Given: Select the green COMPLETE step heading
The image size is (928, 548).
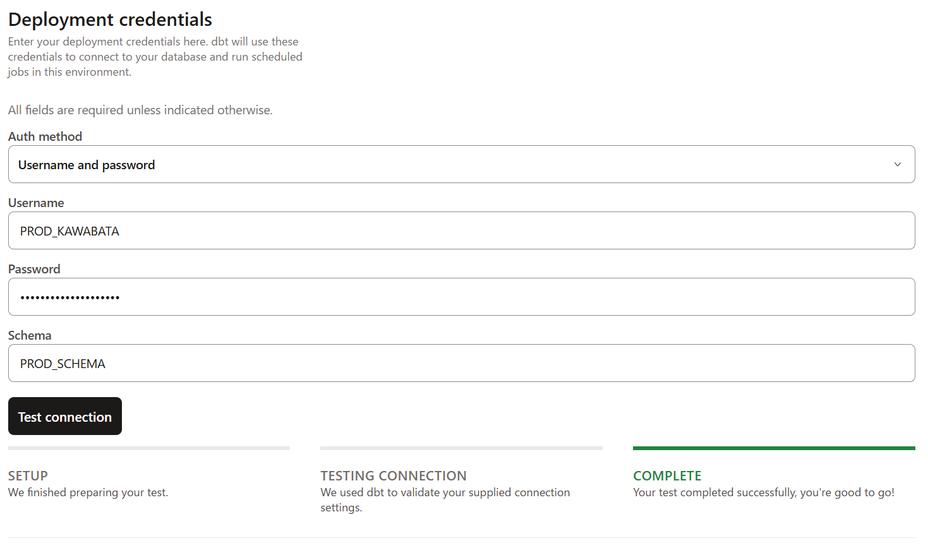Looking at the screenshot, I should coord(667,476).
